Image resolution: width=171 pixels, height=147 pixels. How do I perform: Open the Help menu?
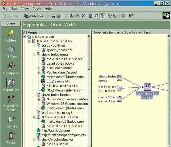(48, 9)
